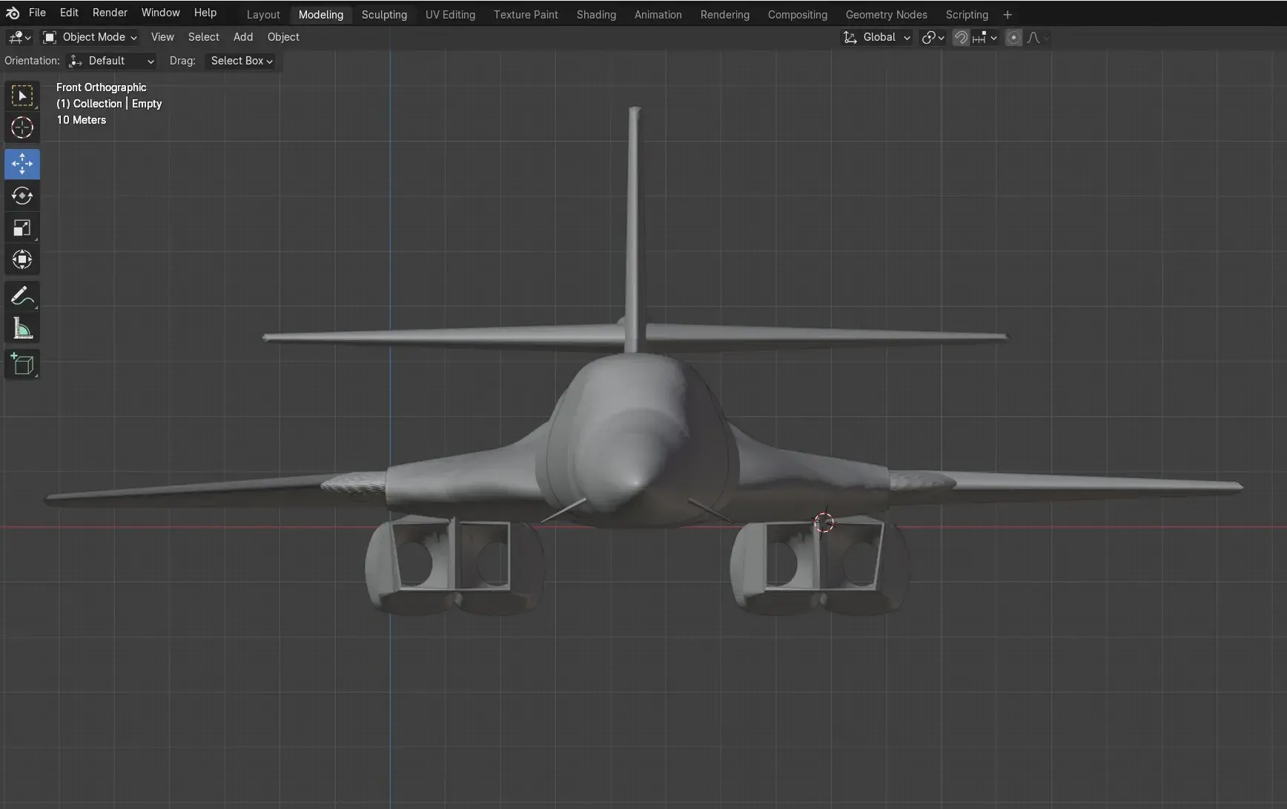Choose the Measure tool
The width and height of the screenshot is (1287, 809).
(x=22, y=328)
